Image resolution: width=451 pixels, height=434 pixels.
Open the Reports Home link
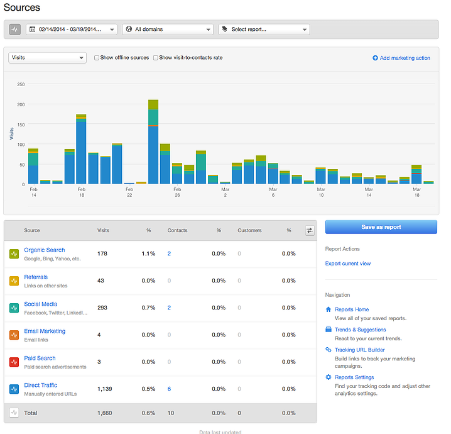click(352, 309)
